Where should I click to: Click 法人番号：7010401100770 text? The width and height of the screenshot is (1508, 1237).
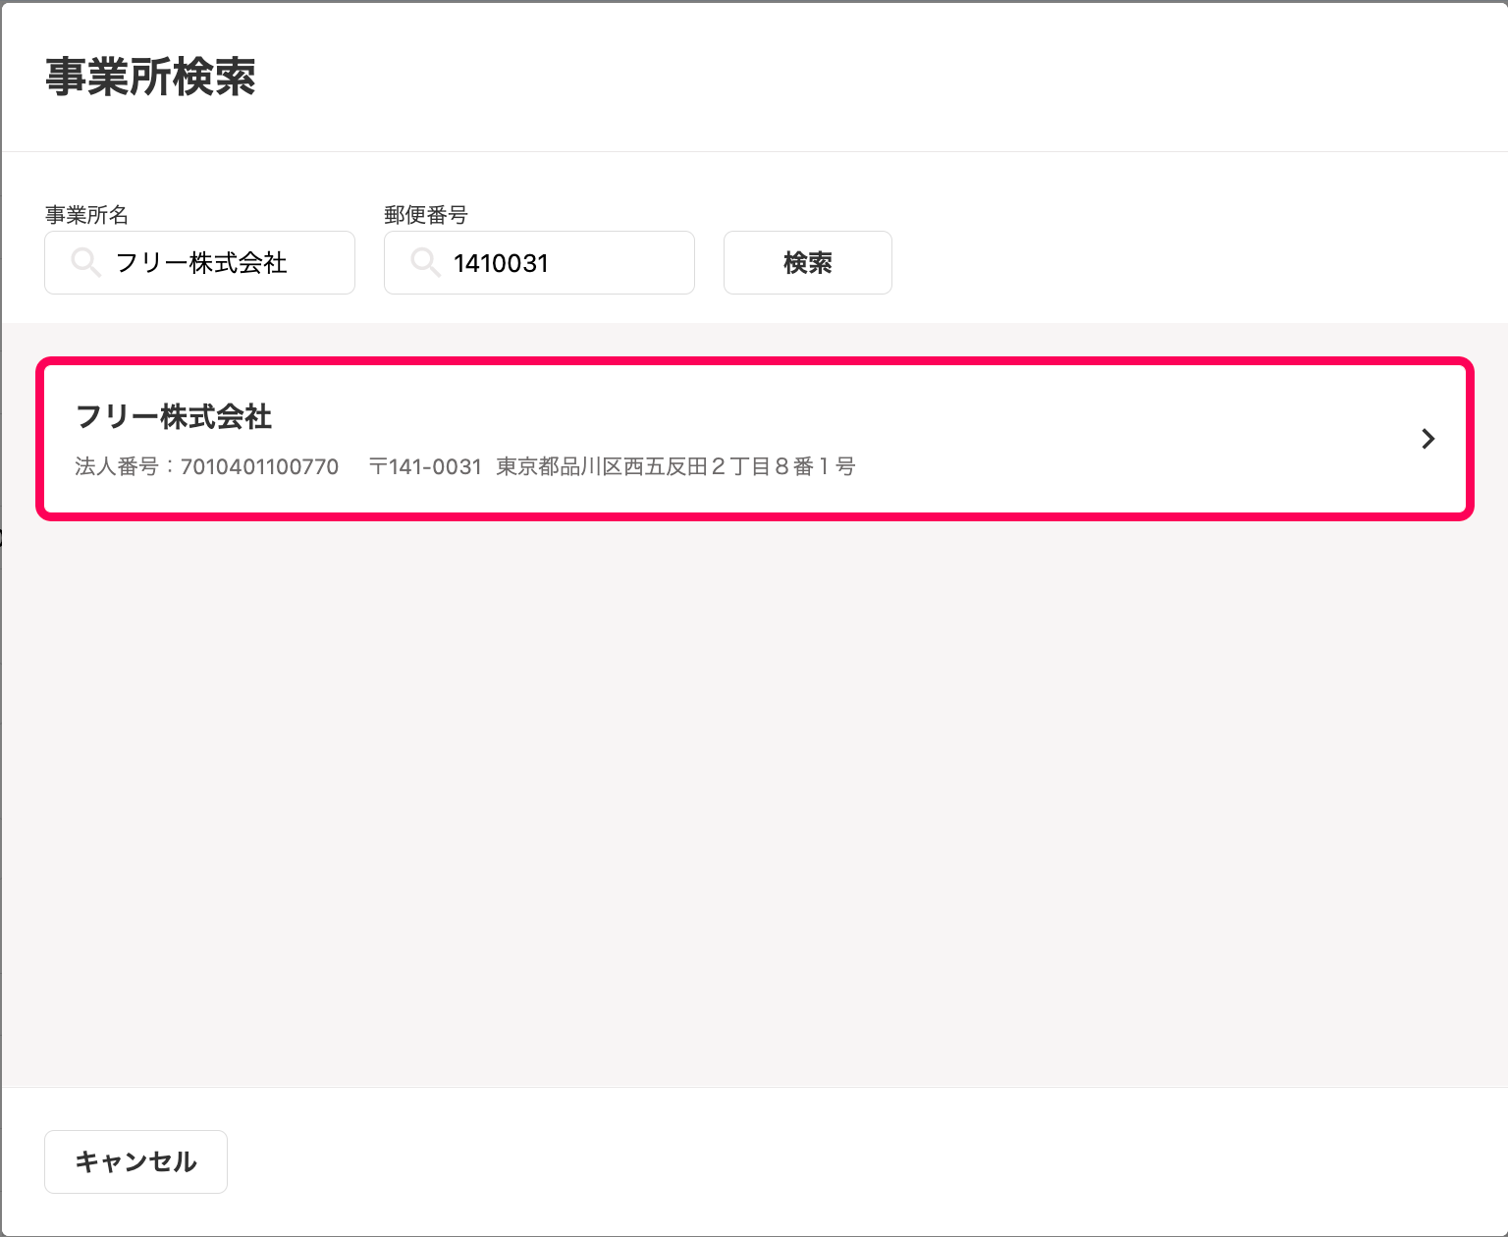coord(207,466)
